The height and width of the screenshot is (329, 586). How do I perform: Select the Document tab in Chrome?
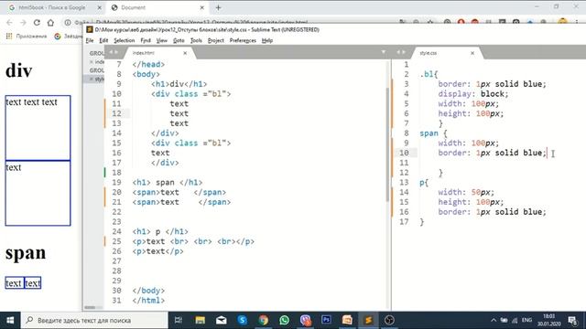point(158,7)
